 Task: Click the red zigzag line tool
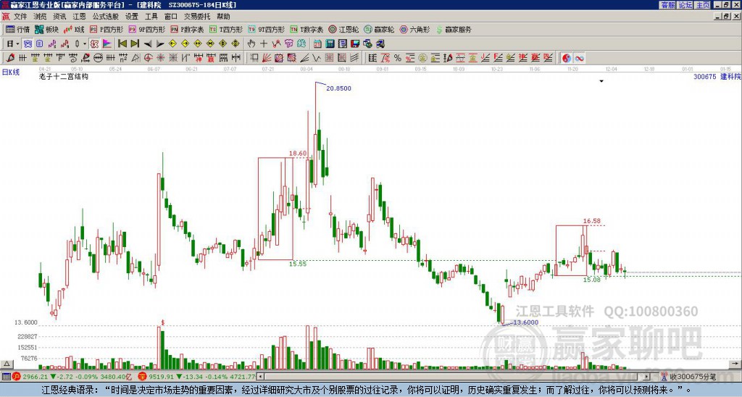click(276, 43)
